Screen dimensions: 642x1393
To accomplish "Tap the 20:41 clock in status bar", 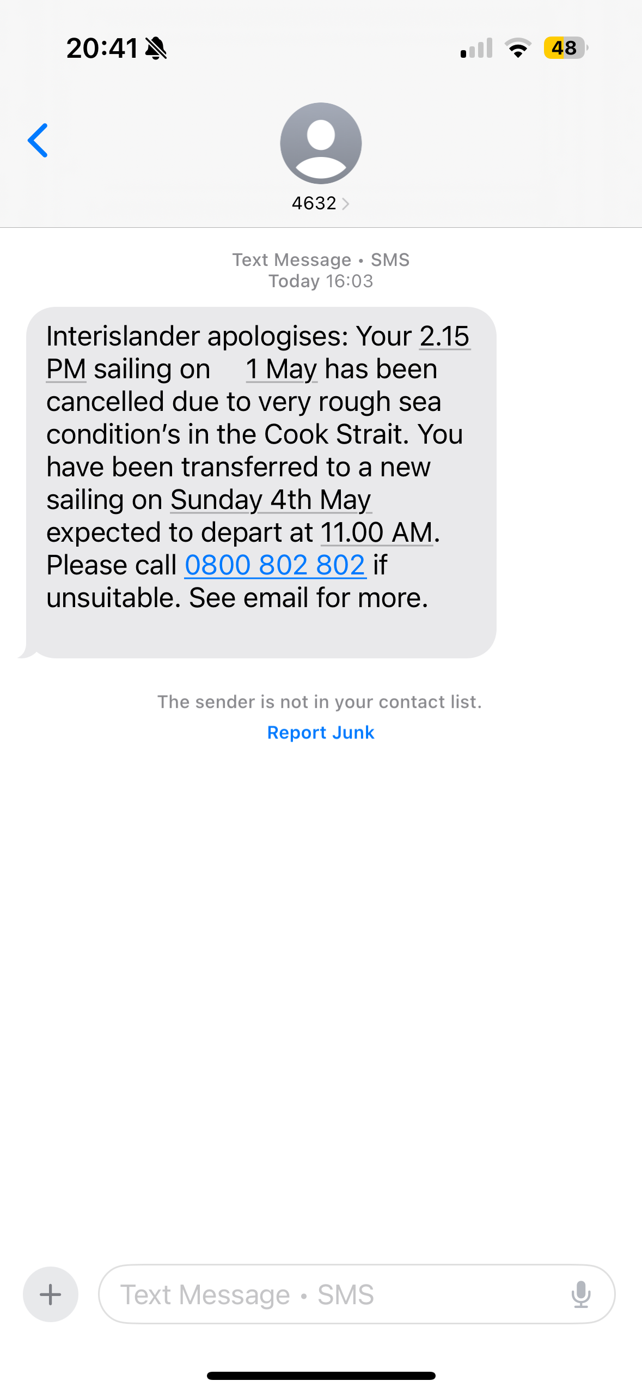I will pyautogui.click(x=102, y=48).
